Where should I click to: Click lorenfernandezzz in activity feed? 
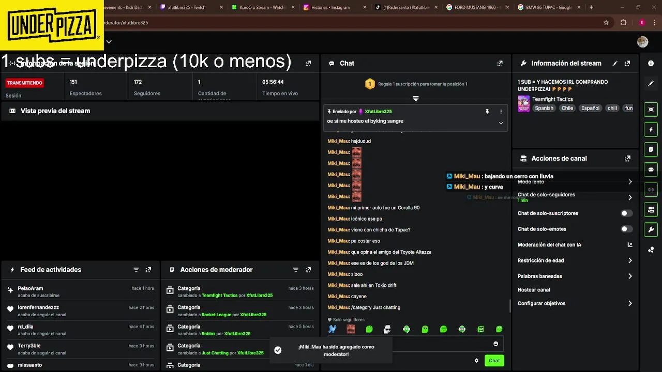tap(38, 307)
